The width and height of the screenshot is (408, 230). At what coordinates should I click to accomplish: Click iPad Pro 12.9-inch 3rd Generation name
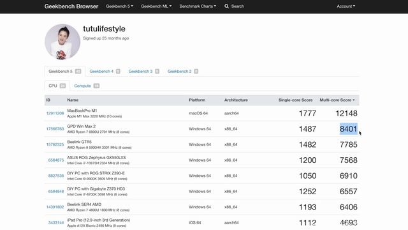point(99,220)
